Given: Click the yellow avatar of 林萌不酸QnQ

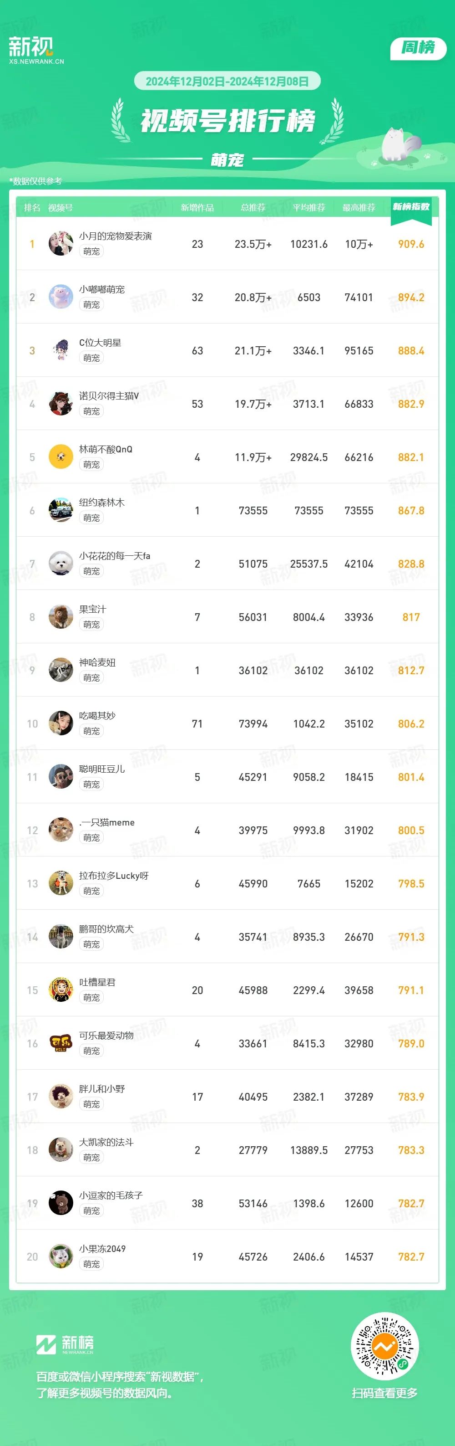Looking at the screenshot, I should tap(61, 457).
